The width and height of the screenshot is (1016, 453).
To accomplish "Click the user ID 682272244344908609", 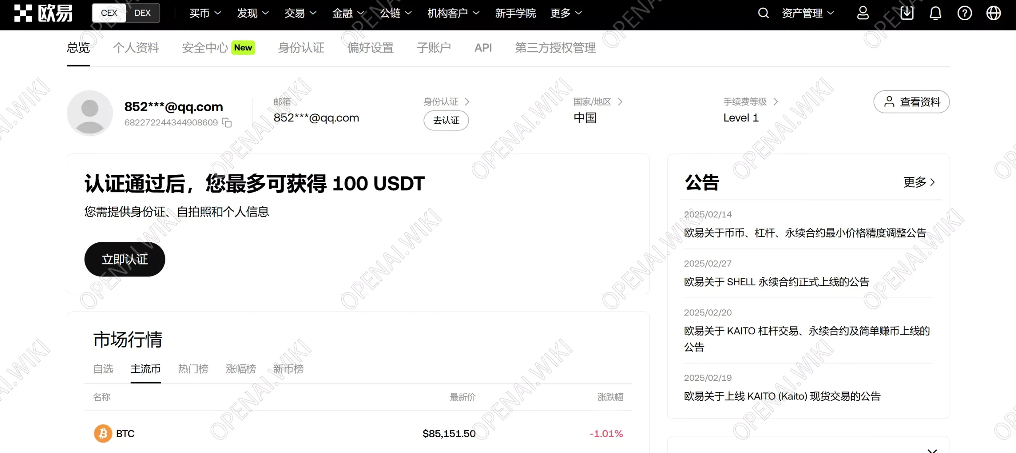I will tap(171, 123).
